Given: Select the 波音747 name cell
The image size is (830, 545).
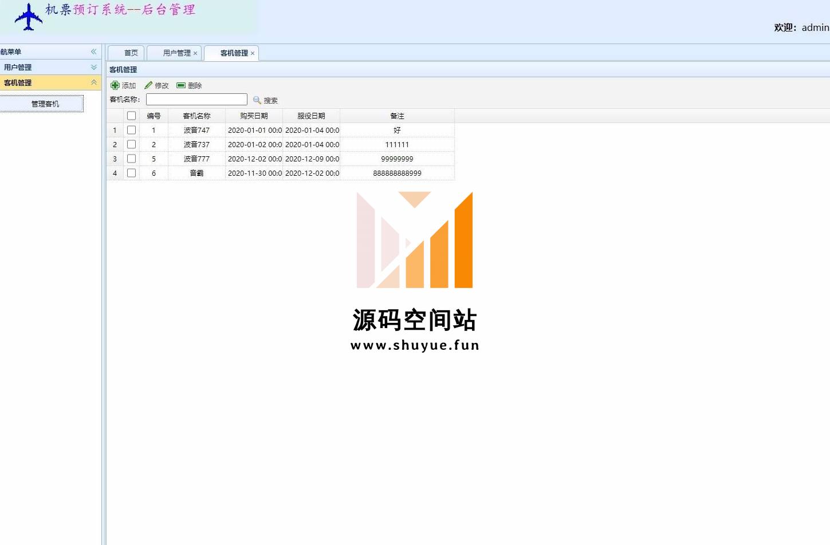Looking at the screenshot, I should click(x=196, y=130).
